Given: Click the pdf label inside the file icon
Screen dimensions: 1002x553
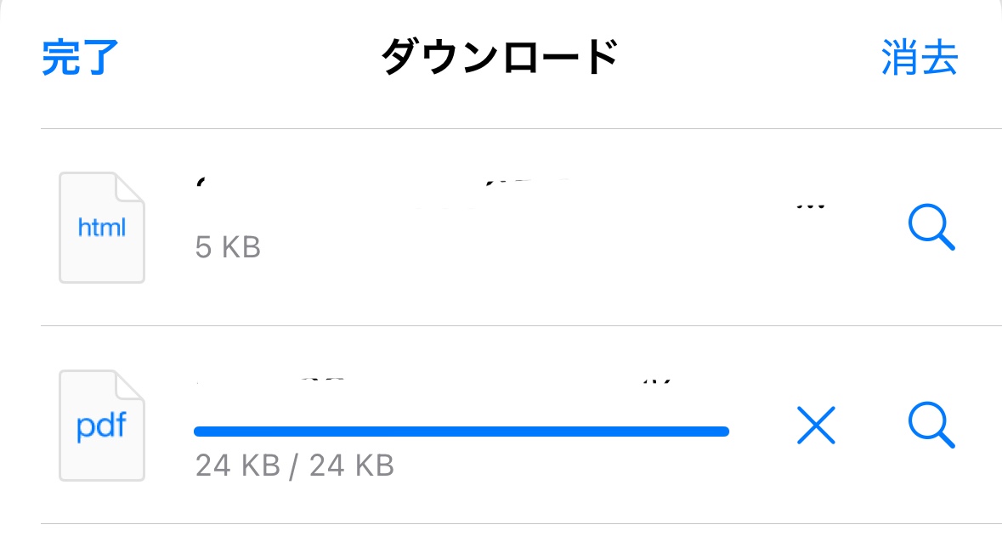Looking at the screenshot, I should tap(102, 426).
